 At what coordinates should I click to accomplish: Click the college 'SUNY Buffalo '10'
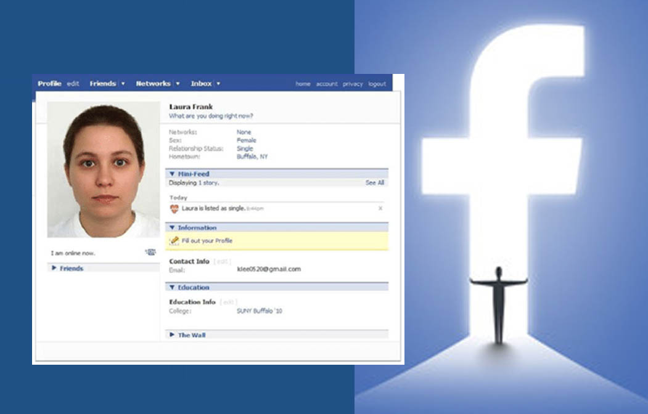pos(259,311)
